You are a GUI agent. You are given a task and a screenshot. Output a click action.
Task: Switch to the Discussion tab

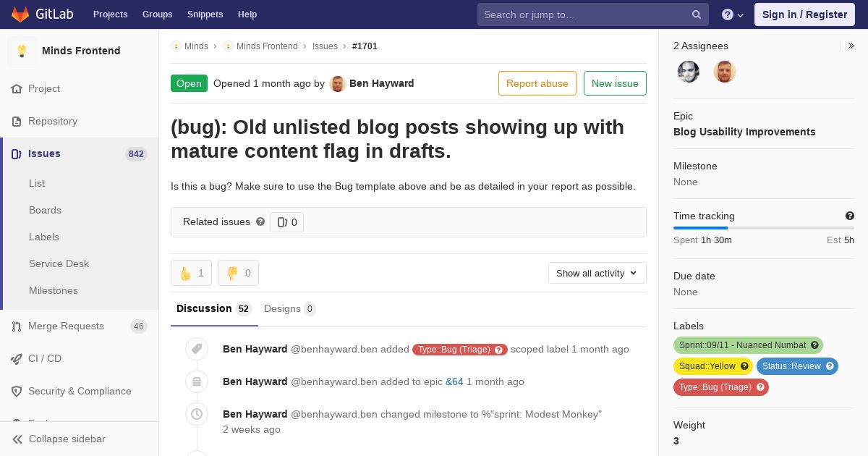pos(214,309)
